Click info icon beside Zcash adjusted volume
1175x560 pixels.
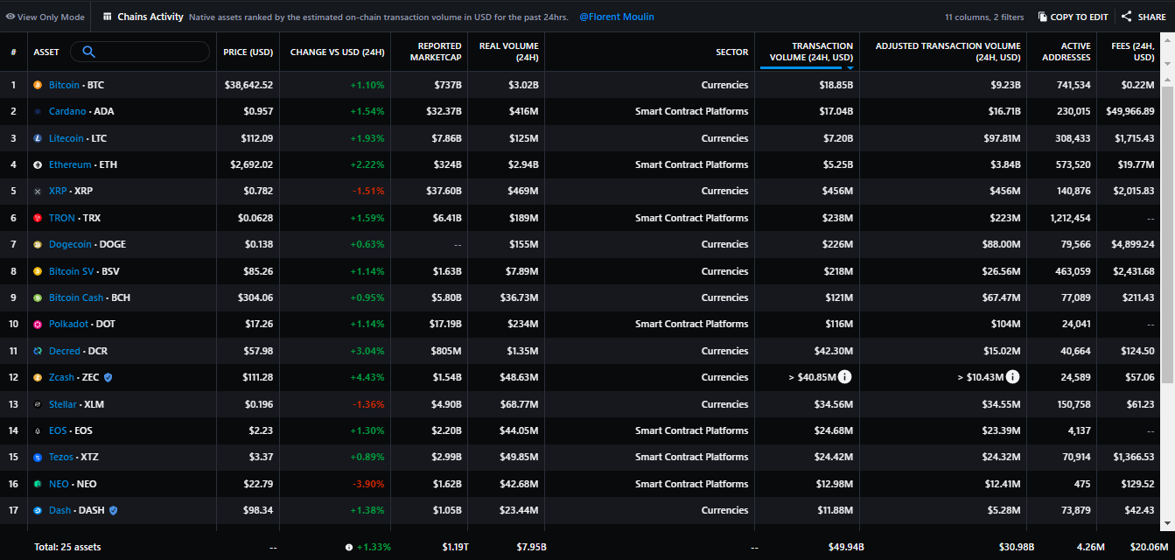(1012, 377)
